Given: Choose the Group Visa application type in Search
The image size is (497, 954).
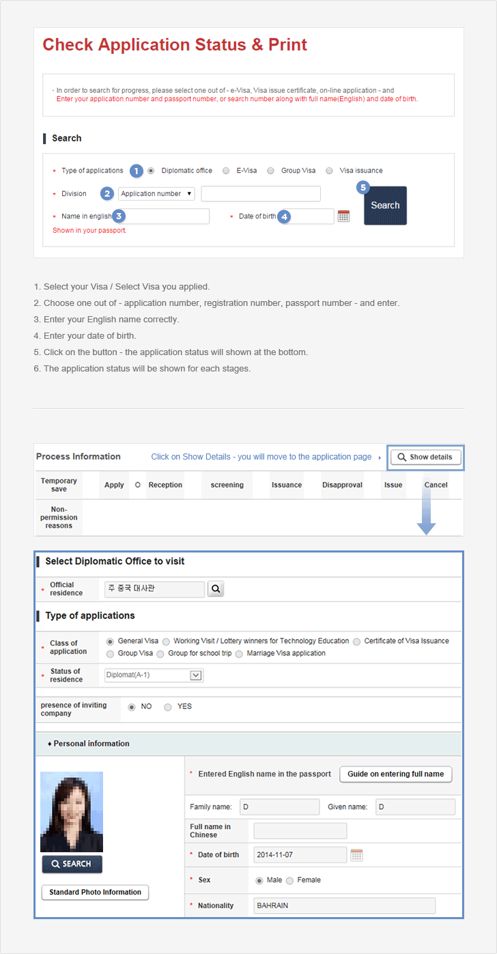Looking at the screenshot, I should click(x=270, y=171).
